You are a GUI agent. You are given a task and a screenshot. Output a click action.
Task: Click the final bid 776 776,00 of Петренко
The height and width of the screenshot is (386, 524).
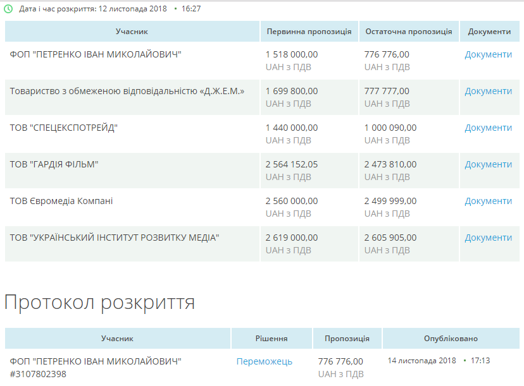[387, 54]
